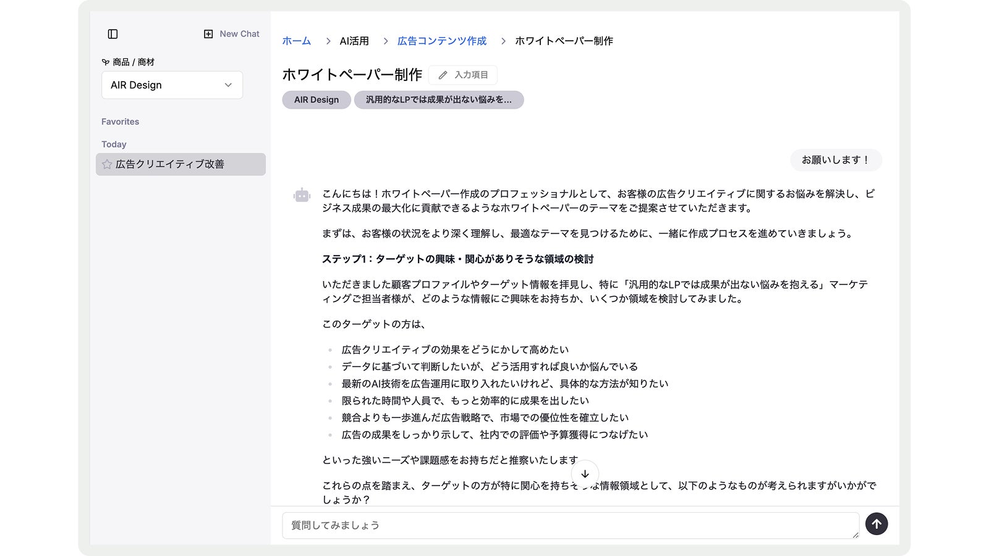The width and height of the screenshot is (989, 556).
Task: Go to ホーム breadcrumb link
Action: (x=296, y=41)
